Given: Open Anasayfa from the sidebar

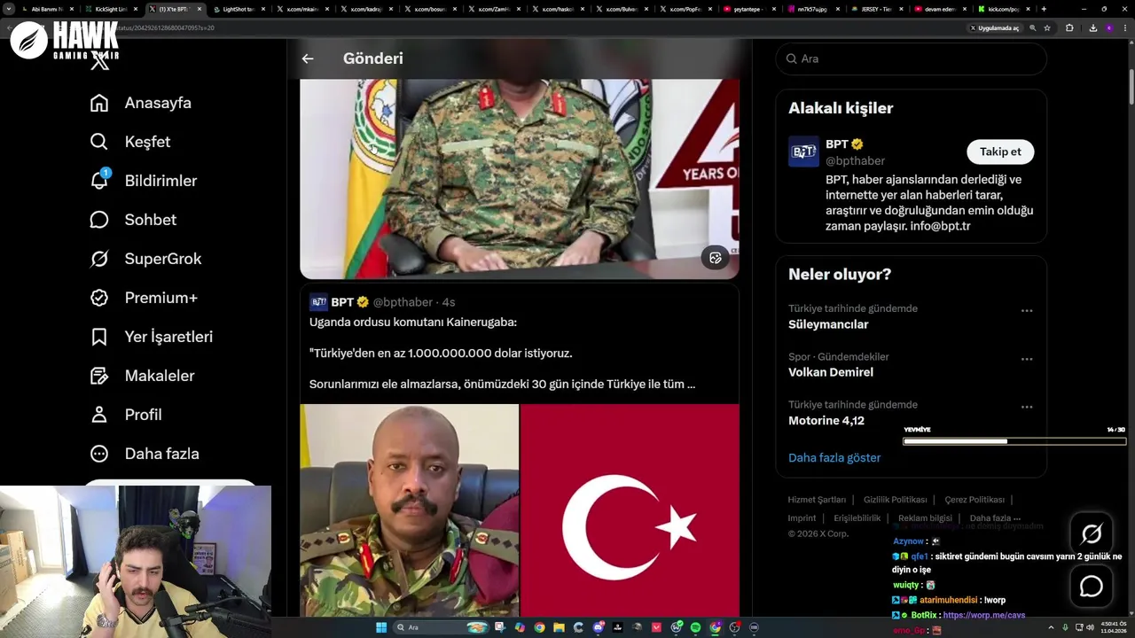Looking at the screenshot, I should pyautogui.click(x=141, y=103).
